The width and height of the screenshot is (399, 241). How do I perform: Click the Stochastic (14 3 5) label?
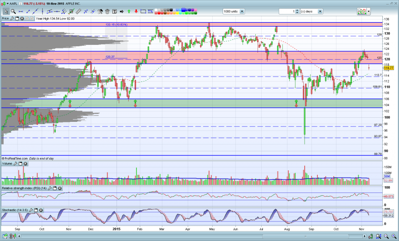coord(15,210)
